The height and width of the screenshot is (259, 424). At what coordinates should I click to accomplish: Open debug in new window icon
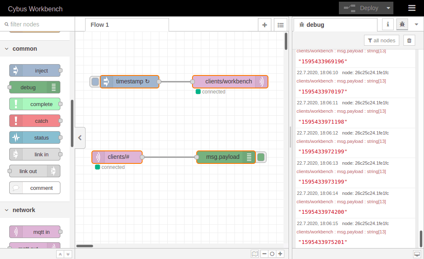(x=417, y=254)
